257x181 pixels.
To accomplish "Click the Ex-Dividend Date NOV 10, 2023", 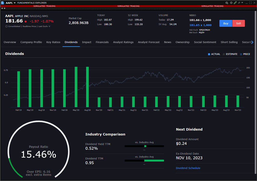I will (189, 158).
